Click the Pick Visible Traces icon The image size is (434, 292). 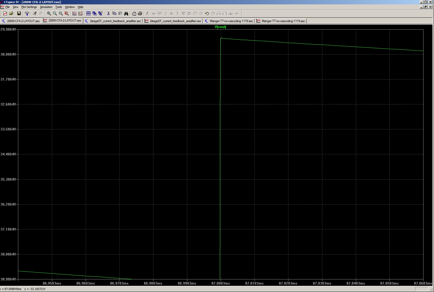point(75,14)
